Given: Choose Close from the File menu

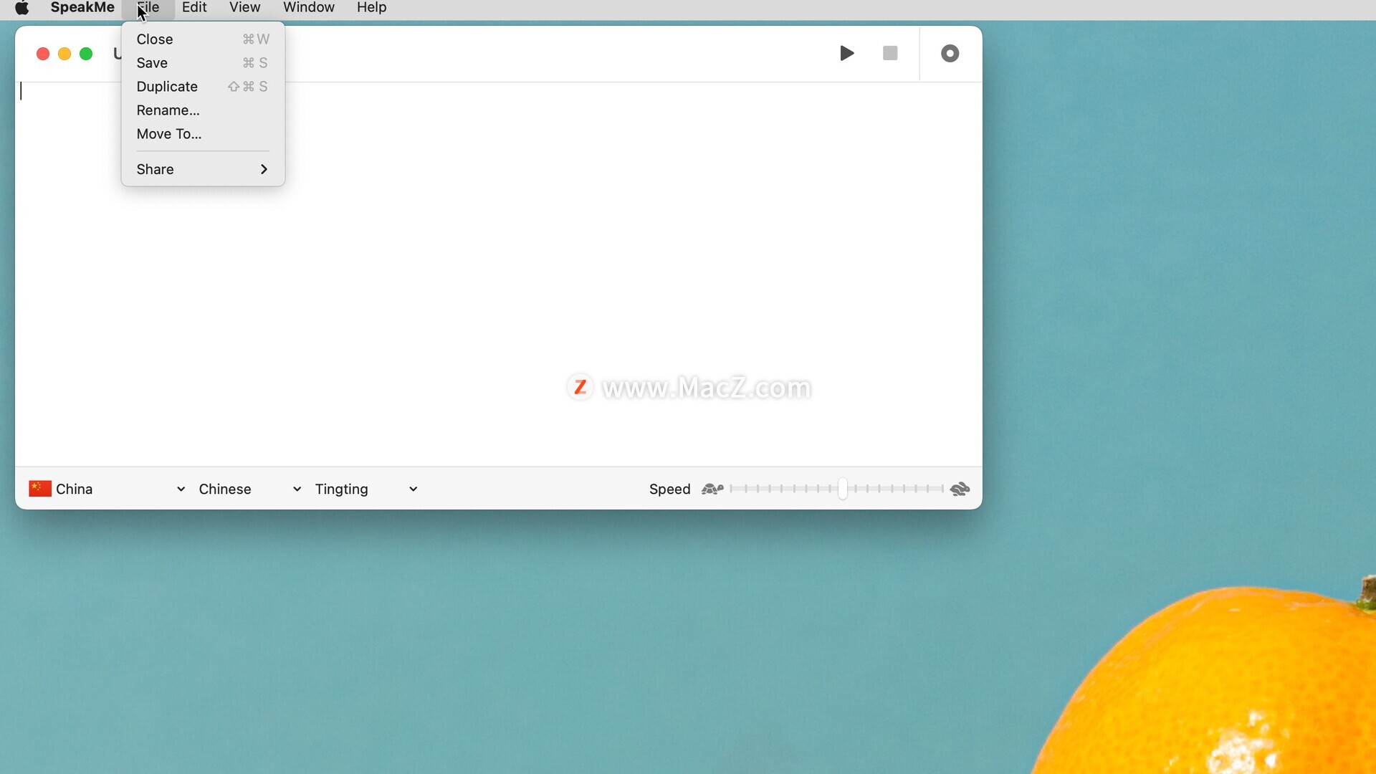Looking at the screenshot, I should [203, 39].
